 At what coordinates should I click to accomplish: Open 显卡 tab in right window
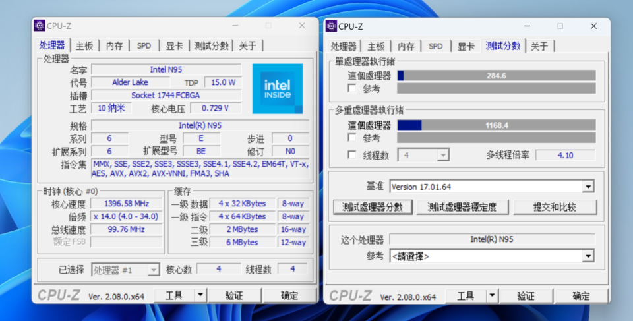(466, 46)
